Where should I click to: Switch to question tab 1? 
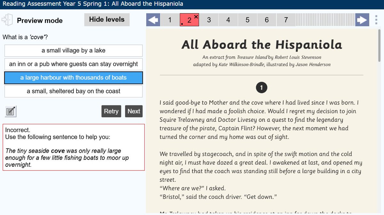[x=170, y=20]
